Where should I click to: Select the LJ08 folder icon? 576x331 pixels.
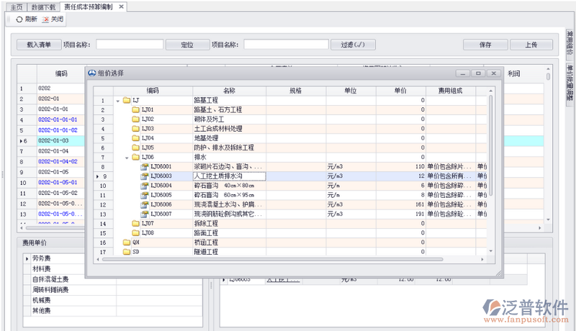[135, 232]
